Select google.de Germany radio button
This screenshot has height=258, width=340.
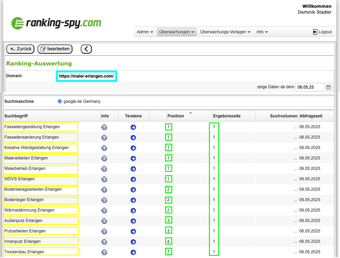click(60, 101)
